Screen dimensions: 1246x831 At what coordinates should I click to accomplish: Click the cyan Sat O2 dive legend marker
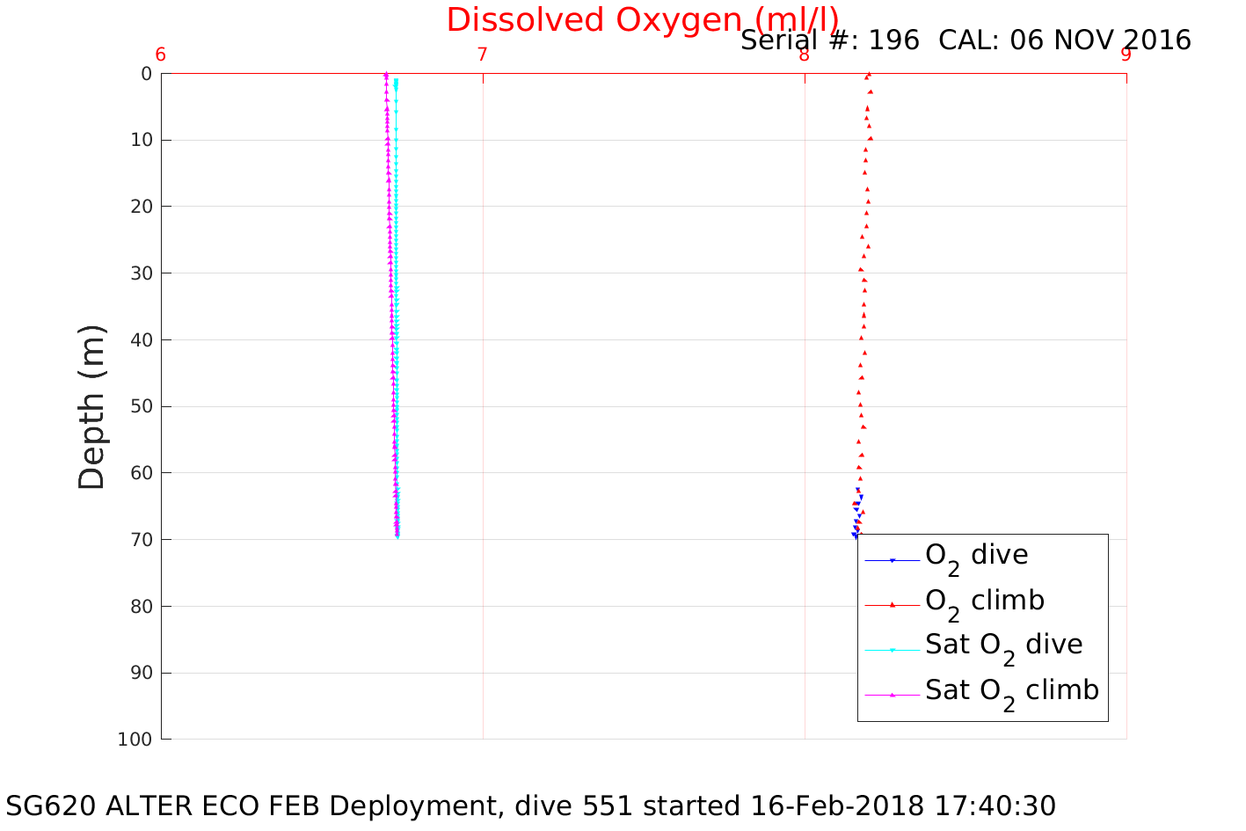tap(892, 651)
